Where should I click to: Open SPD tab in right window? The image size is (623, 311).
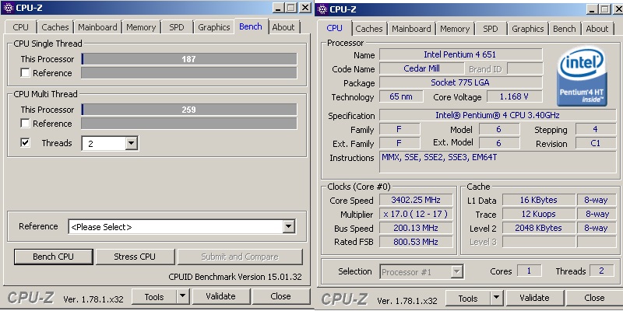491,29
